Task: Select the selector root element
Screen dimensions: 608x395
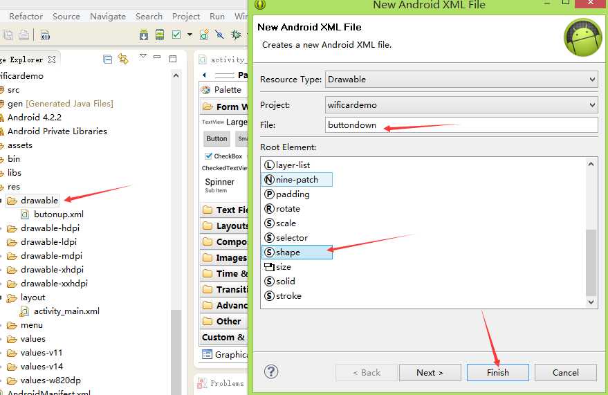Action: coord(286,237)
